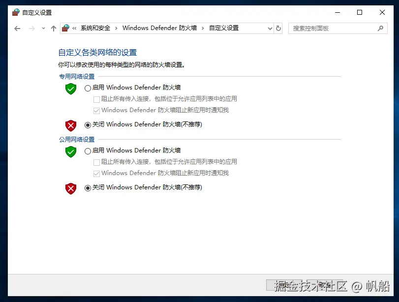Go up one level with up arrow
Image resolution: width=399 pixels, height=302 pixels.
54,29
